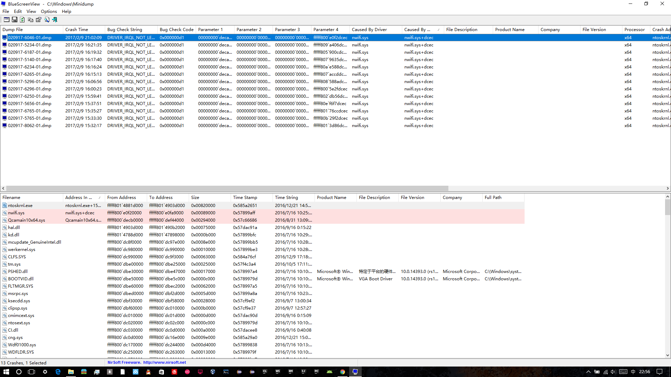The height and width of the screenshot is (377, 671).
Task: Open the Advanced Options toolbar icon
Action: tap(7, 20)
